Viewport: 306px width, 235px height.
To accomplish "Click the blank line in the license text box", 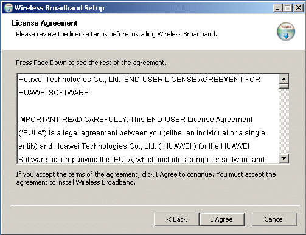I will (148, 106).
